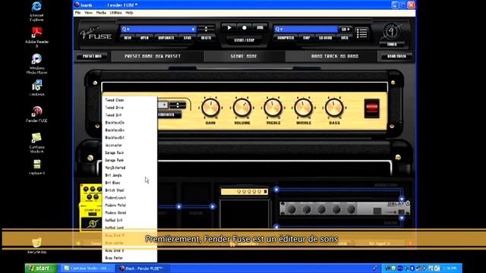Click the BAND TRACK button
The height and width of the screenshot is (273, 486).
coord(396,56)
